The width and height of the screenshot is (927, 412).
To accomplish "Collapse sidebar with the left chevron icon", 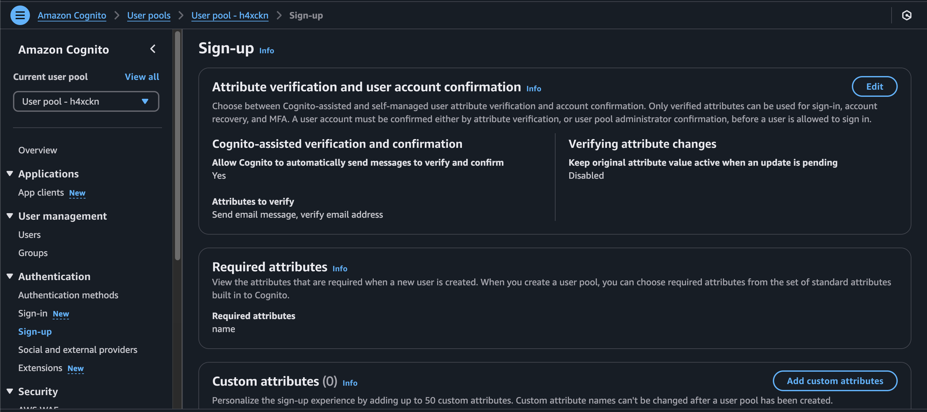I will 153,49.
